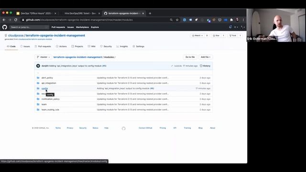The height and width of the screenshot is (172, 306).
Task: Star the repository
Action: pyautogui.click(x=216, y=36)
